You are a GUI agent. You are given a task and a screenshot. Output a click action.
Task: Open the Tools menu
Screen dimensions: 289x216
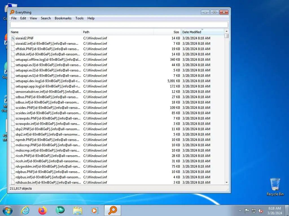coord(79,18)
